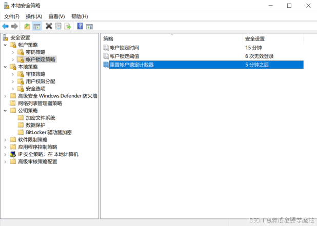Click the Up one level folder icon
Image resolution: width=317 pixels, height=226 pixels.
[x=27, y=26]
